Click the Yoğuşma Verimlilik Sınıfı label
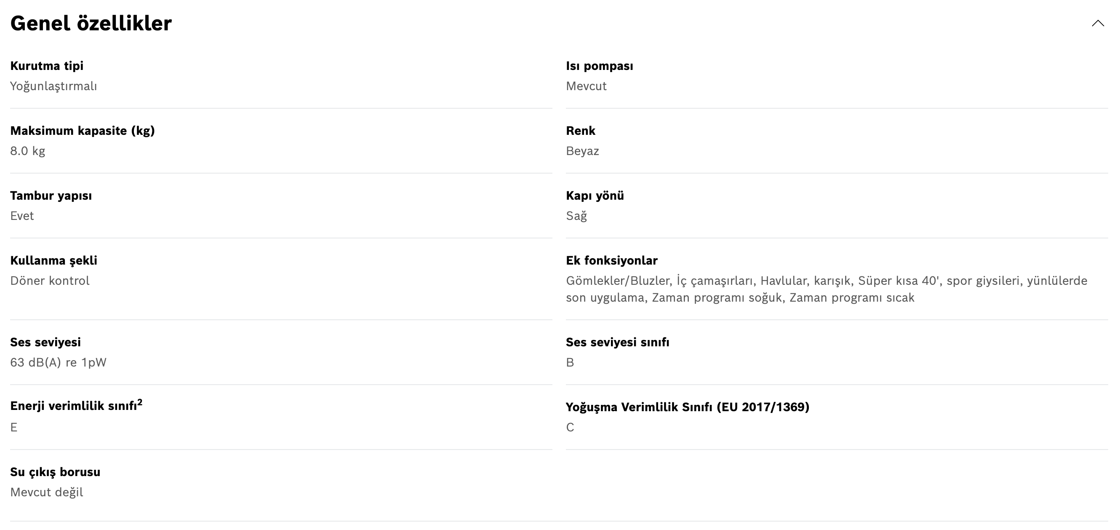The width and height of the screenshot is (1120, 530). 687,407
